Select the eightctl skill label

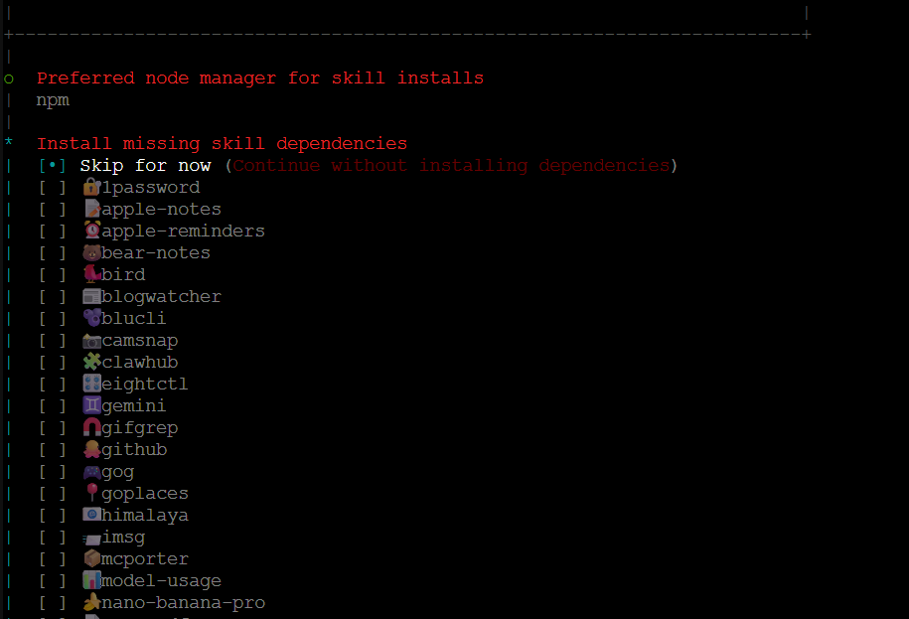coord(144,384)
